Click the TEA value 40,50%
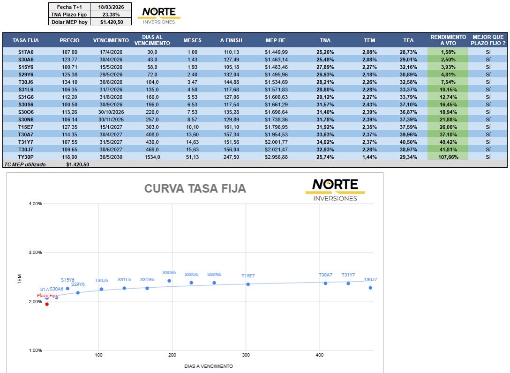Screen dimensions: 510x373 point(408,142)
